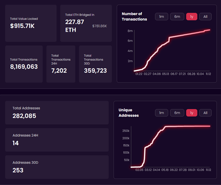The image size is (221, 185).
Task: Click the Total Transactions 30D card
Action: coord(95,64)
